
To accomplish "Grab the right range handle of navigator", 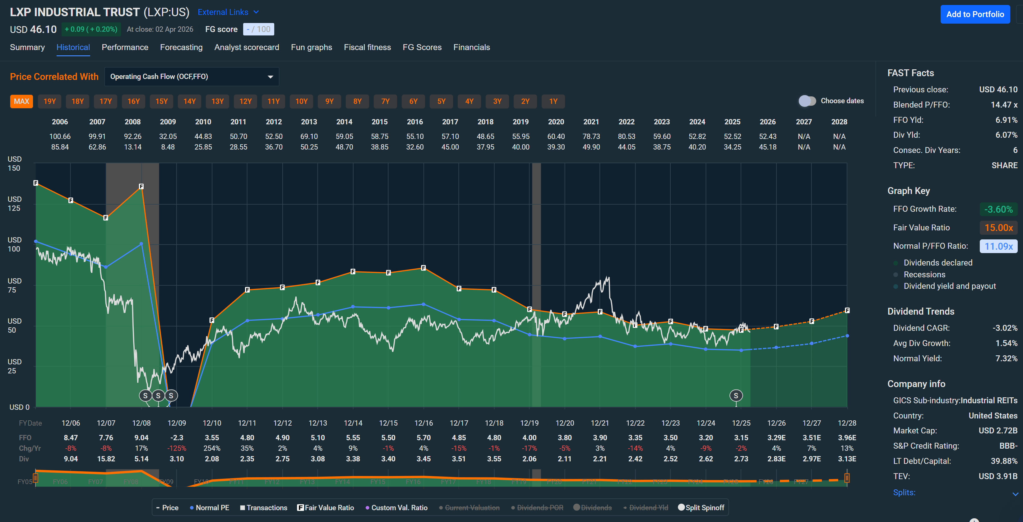I will [847, 478].
